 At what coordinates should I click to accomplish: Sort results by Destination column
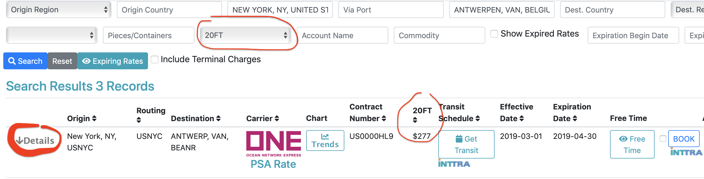(x=218, y=118)
